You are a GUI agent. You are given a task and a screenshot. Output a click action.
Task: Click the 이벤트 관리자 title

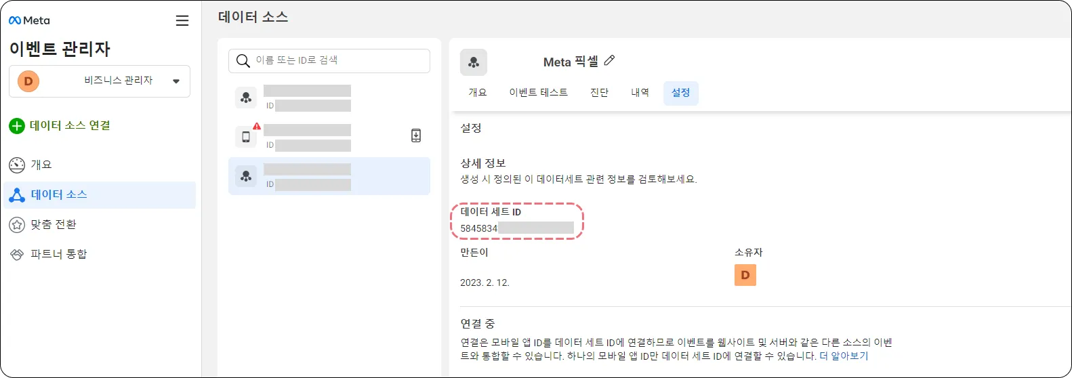pyautogui.click(x=60, y=49)
